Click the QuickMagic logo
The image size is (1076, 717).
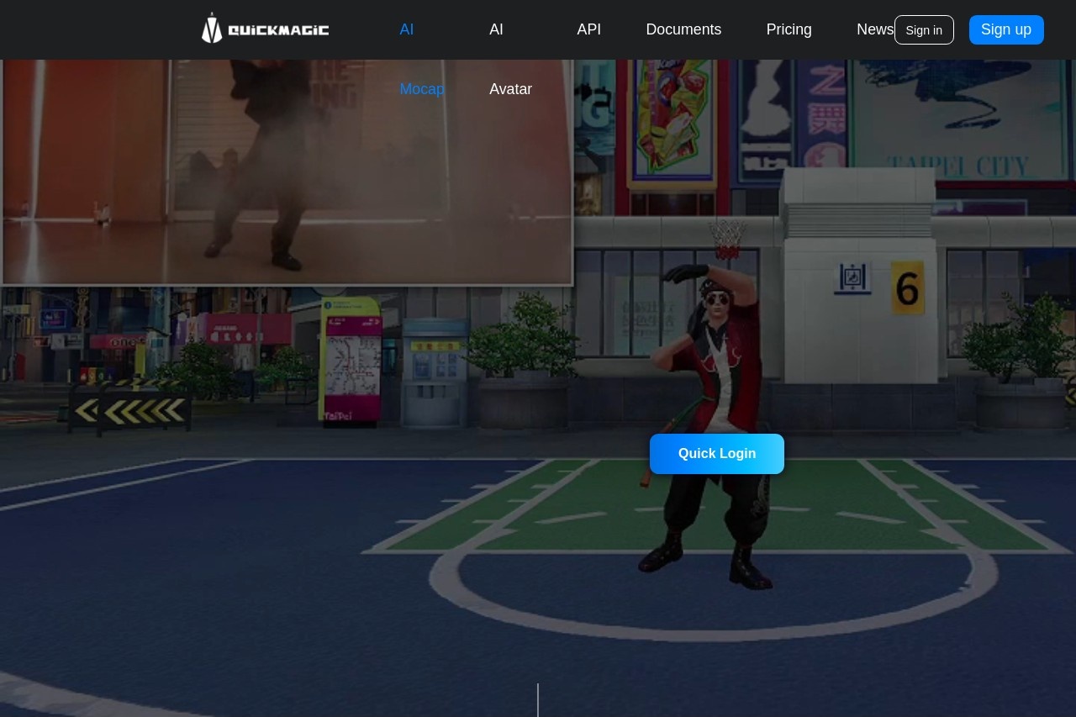[265, 29]
